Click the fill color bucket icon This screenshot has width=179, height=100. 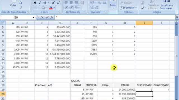(x=44, y=8)
